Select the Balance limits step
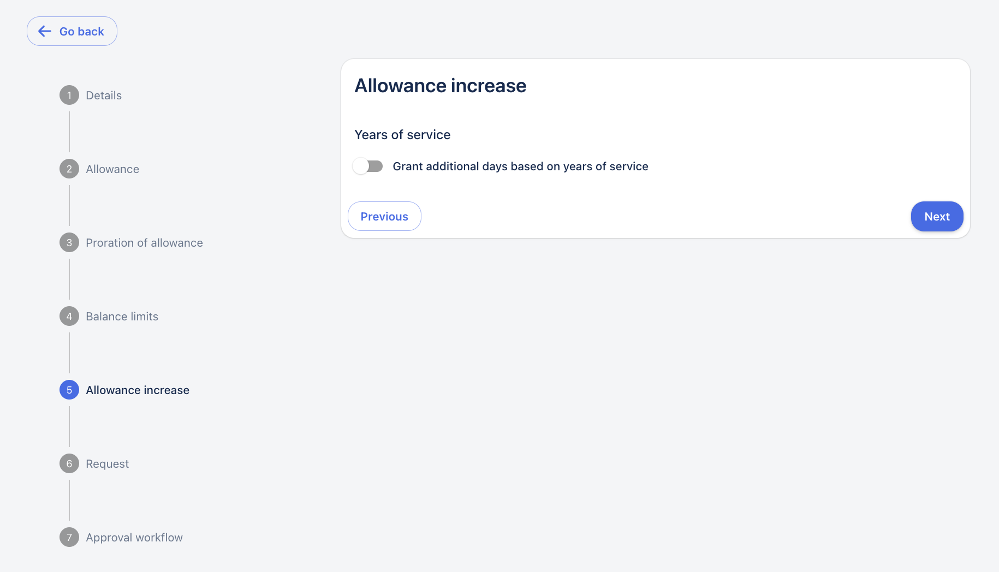This screenshot has height=572, width=999. click(x=122, y=317)
